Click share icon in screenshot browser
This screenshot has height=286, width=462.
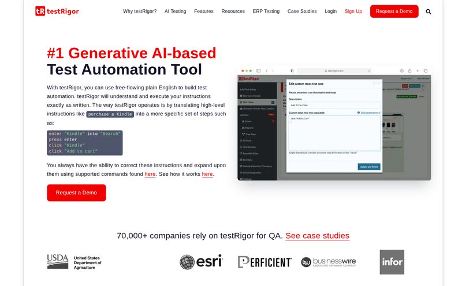pos(409,70)
